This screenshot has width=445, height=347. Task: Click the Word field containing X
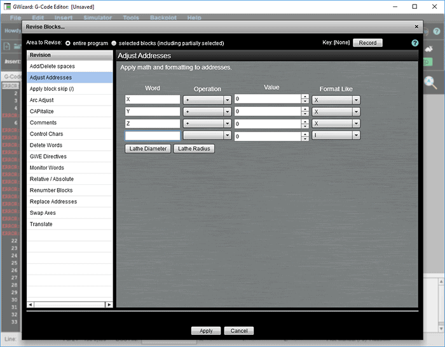[x=153, y=99]
